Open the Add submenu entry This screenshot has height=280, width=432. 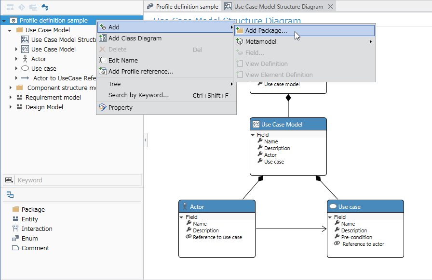point(166,27)
